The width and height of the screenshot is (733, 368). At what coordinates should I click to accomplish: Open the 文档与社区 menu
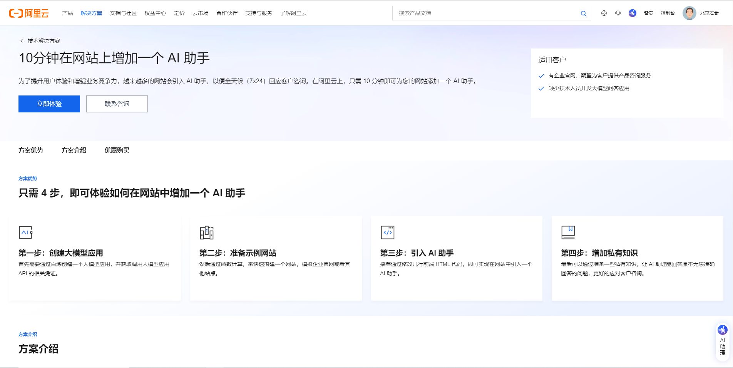[123, 13]
